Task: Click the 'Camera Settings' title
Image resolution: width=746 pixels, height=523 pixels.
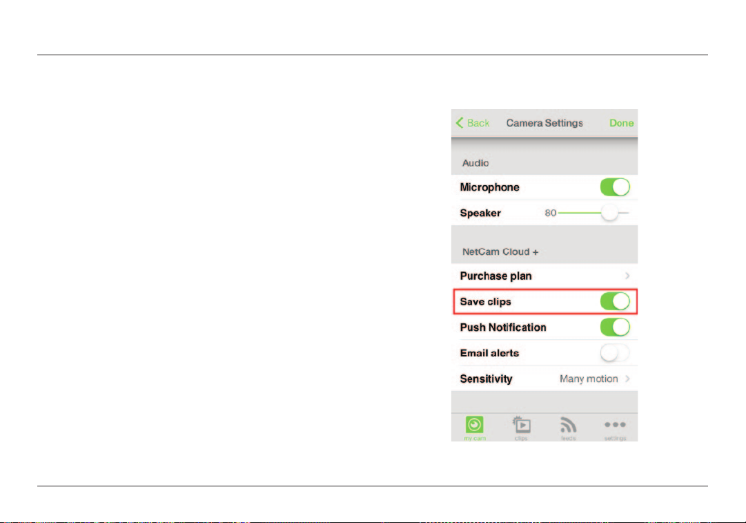Action: tap(544, 123)
